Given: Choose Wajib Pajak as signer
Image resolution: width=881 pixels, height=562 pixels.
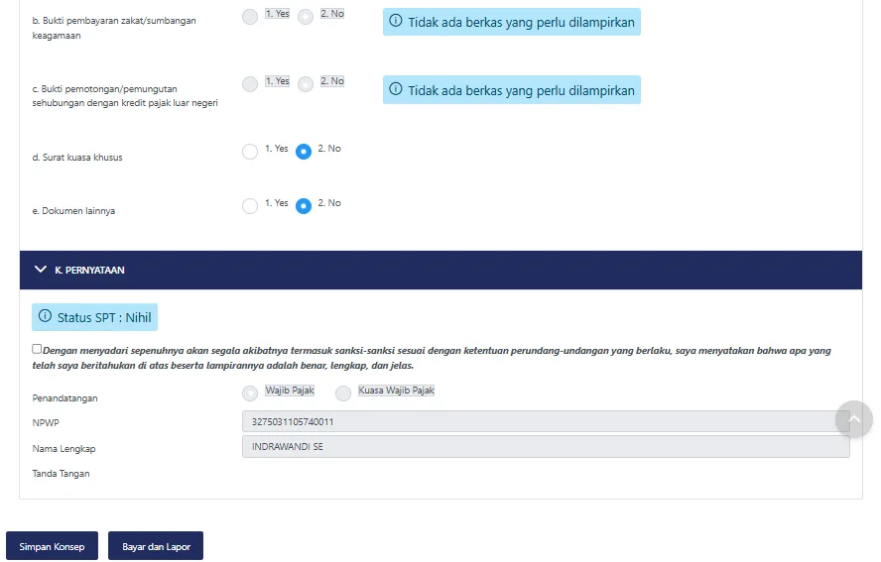Looking at the screenshot, I should (x=250, y=393).
